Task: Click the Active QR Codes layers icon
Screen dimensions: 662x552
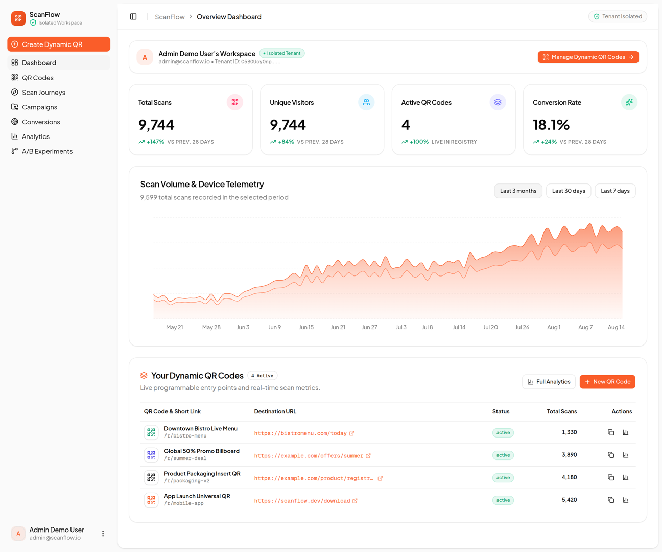Action: point(498,102)
